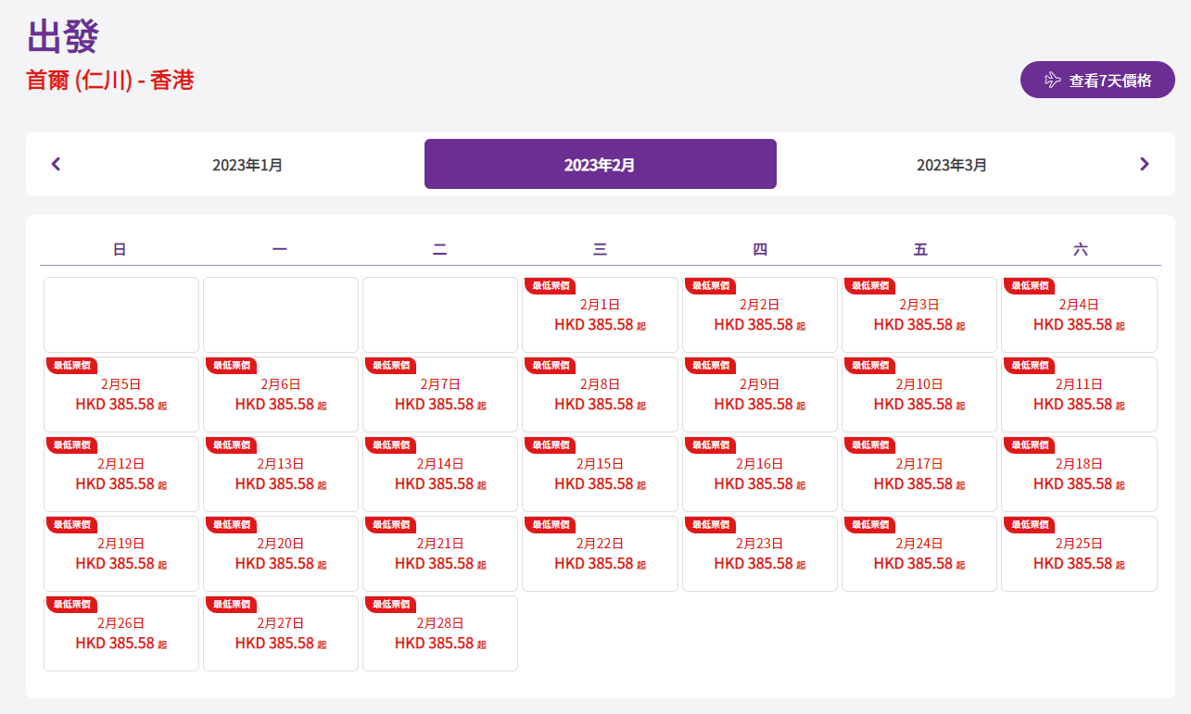Click the 2月17日 date cell
1191x714 pixels.
point(919,474)
